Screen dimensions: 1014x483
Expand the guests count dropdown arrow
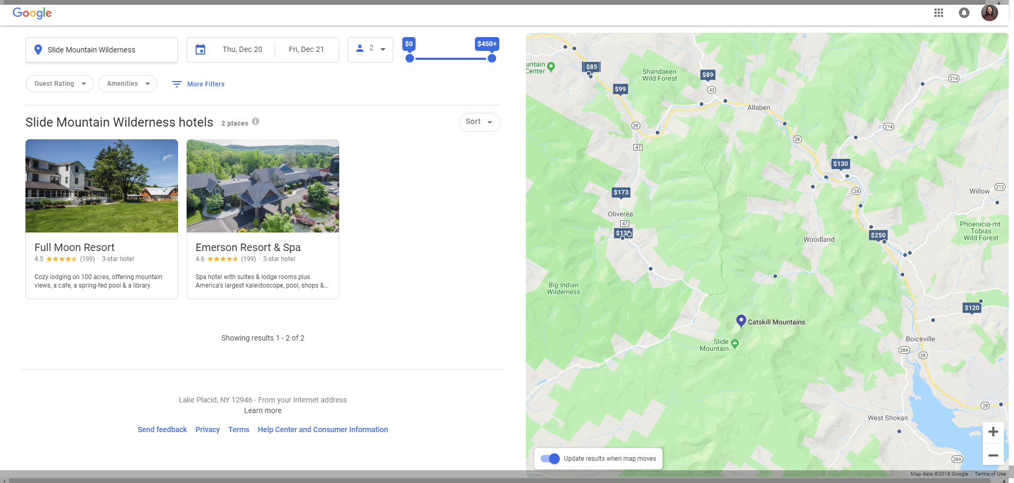383,49
